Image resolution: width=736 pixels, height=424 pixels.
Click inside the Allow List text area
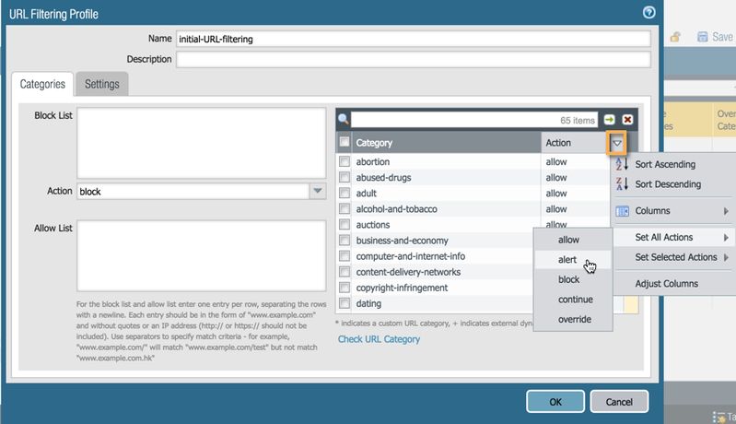(x=202, y=256)
